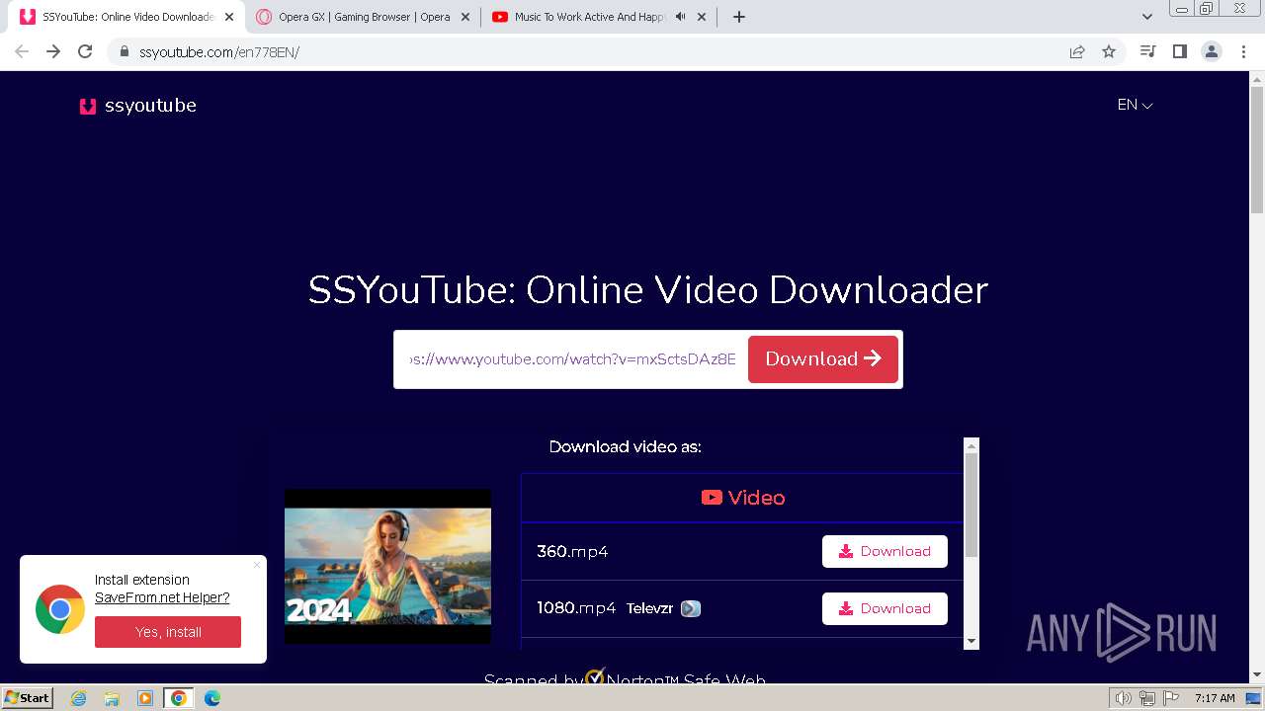Image resolution: width=1265 pixels, height=711 pixels.
Task: Open the Chrome three-dot menu
Action: pyautogui.click(x=1243, y=51)
